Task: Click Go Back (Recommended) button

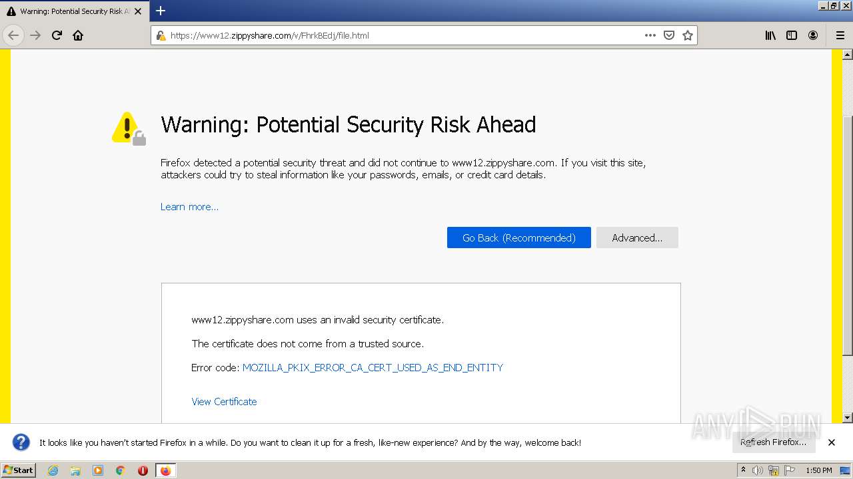Action: [519, 238]
